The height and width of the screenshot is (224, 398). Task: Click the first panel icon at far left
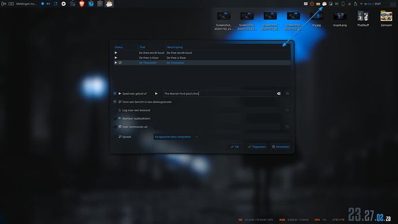(x=3, y=4)
